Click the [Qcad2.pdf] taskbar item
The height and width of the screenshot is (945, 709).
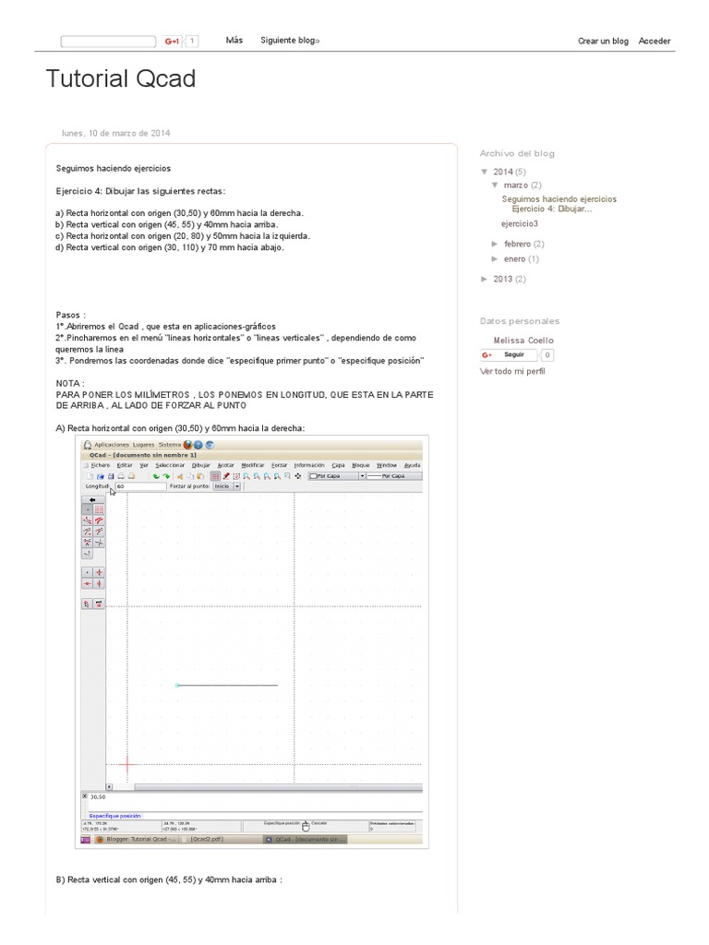click(x=207, y=839)
